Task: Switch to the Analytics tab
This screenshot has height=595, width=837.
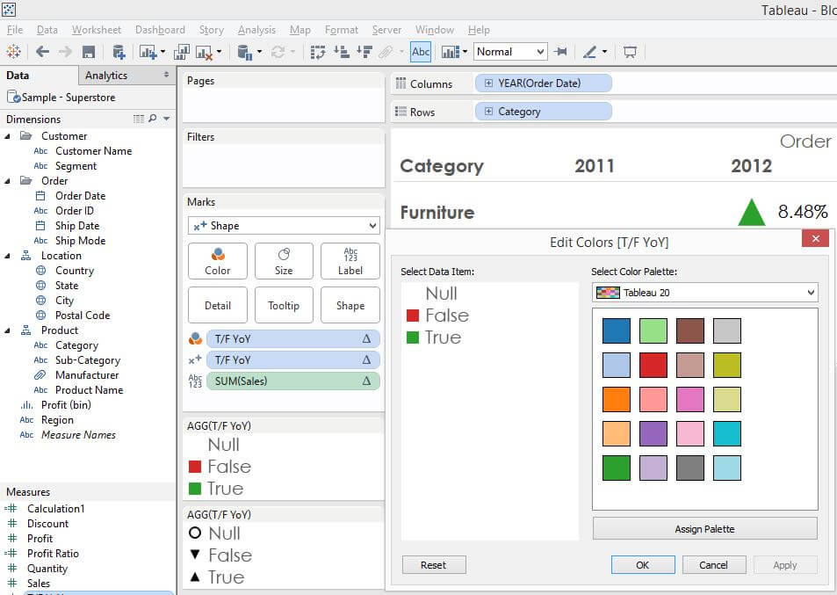Action: 106,76
